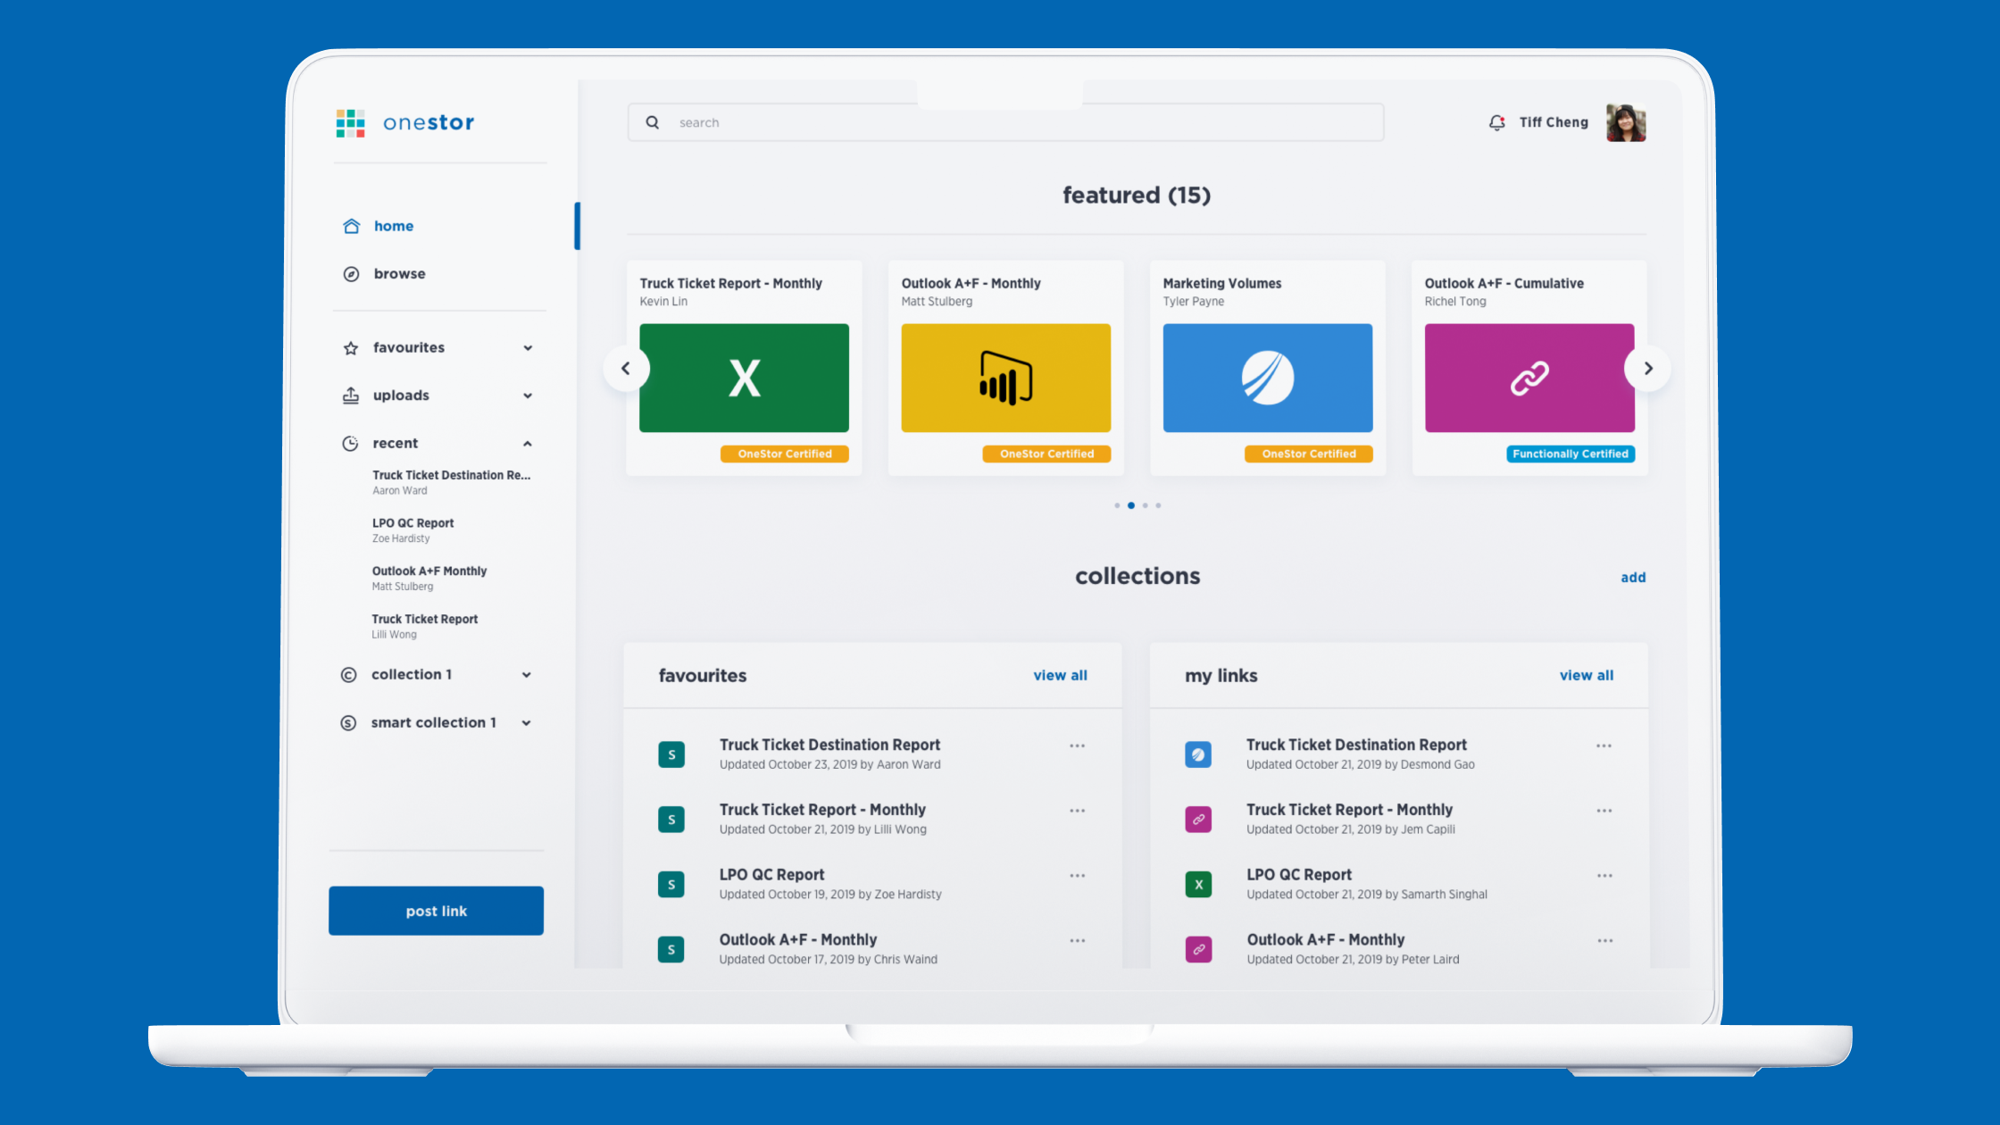Expand the favourites sidebar section
Screen dimensions: 2000x1125
click(528, 348)
